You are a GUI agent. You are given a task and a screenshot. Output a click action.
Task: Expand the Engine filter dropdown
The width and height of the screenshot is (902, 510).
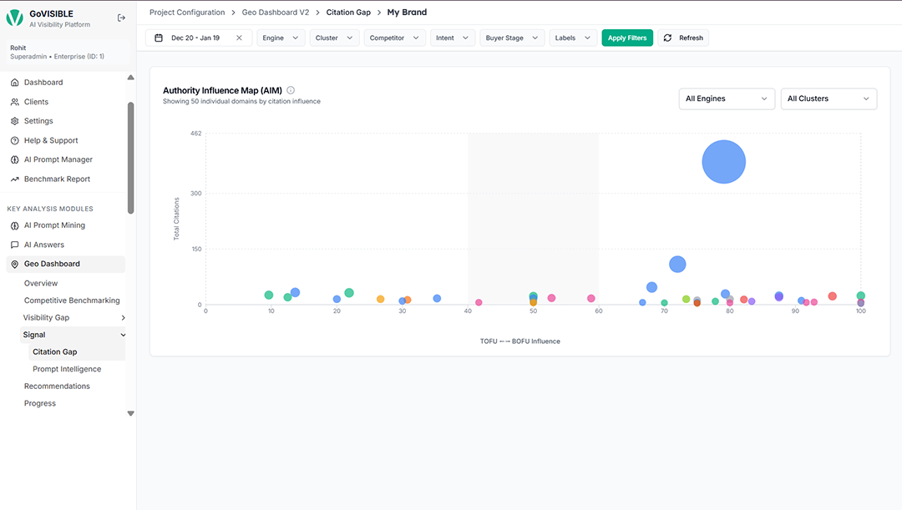[x=281, y=38]
